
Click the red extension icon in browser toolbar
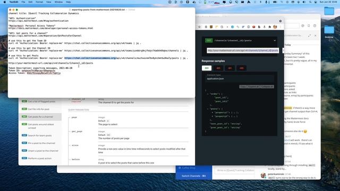coord(254,27)
